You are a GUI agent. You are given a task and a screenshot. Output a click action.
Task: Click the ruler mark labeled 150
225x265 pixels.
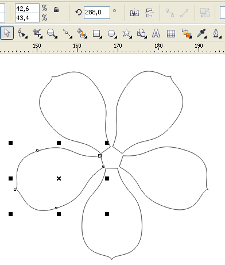coord(37,46)
